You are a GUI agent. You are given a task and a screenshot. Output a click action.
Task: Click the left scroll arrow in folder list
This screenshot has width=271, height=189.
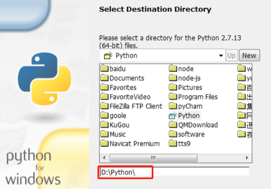pos(104,158)
